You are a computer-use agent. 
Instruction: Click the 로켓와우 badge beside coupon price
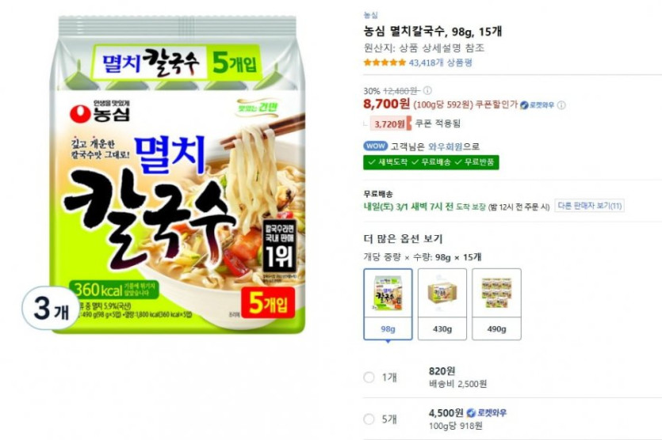point(537,105)
